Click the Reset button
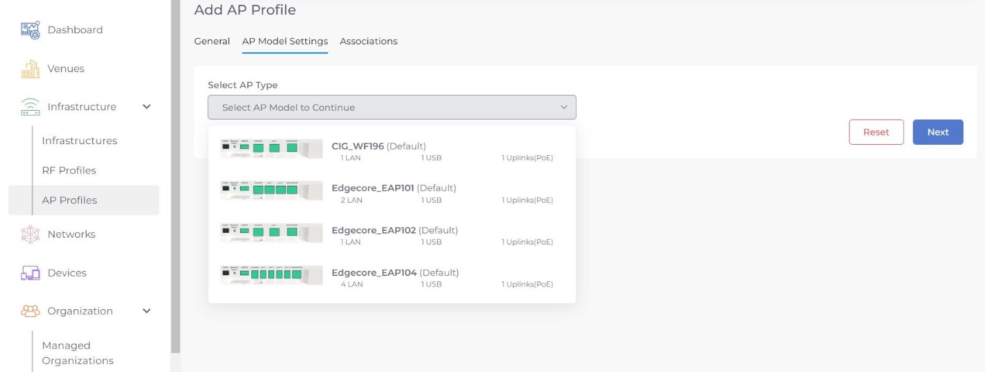The height and width of the screenshot is (372, 985). [876, 132]
